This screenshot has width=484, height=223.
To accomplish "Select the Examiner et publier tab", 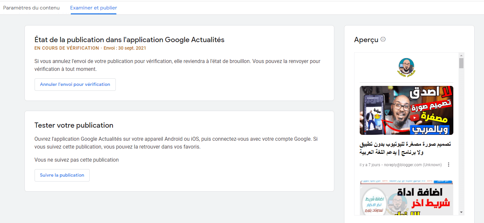I will (x=94, y=8).
